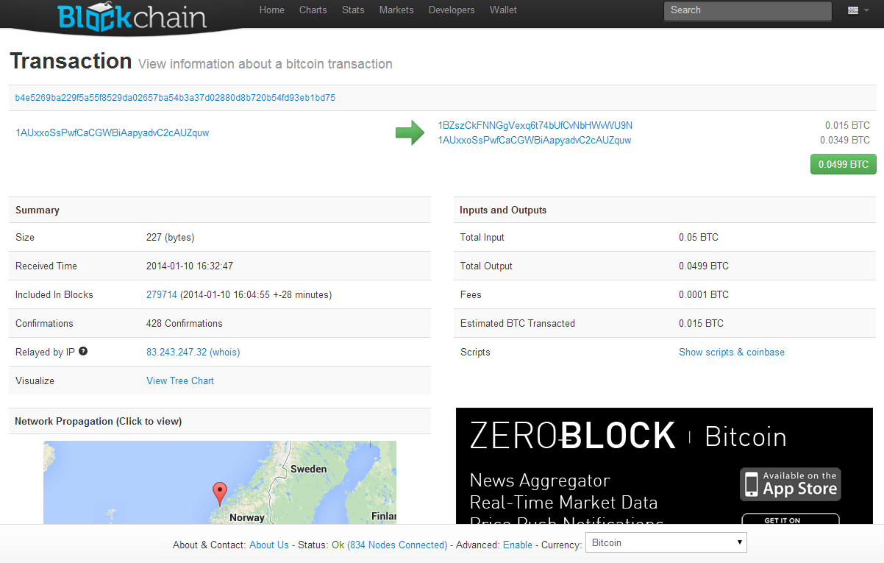Open output address 1BZszCkFNNGgVexq6t74

click(535, 125)
